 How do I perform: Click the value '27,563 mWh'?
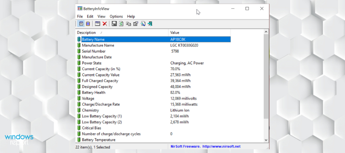(181, 75)
